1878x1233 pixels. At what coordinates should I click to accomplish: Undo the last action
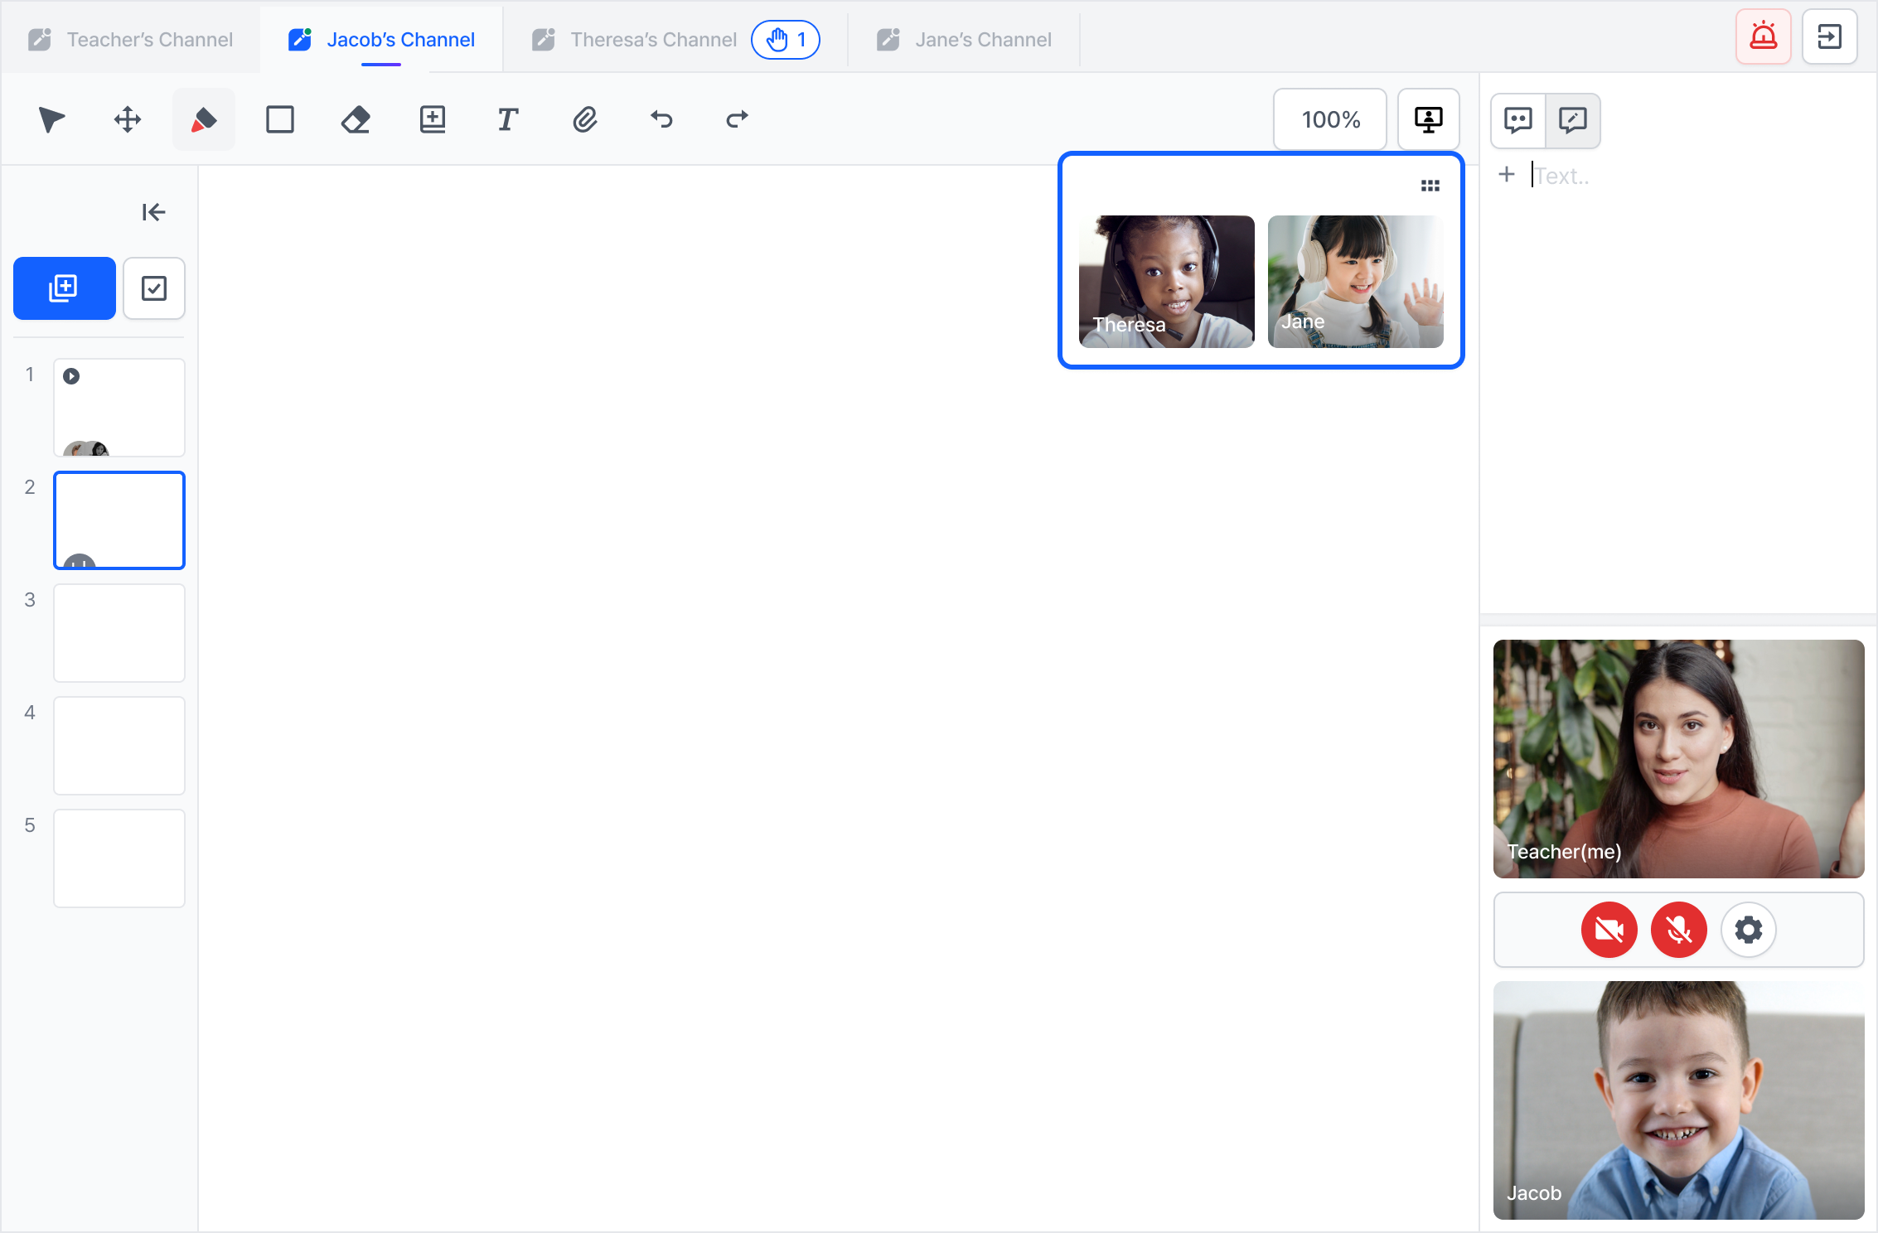click(661, 119)
